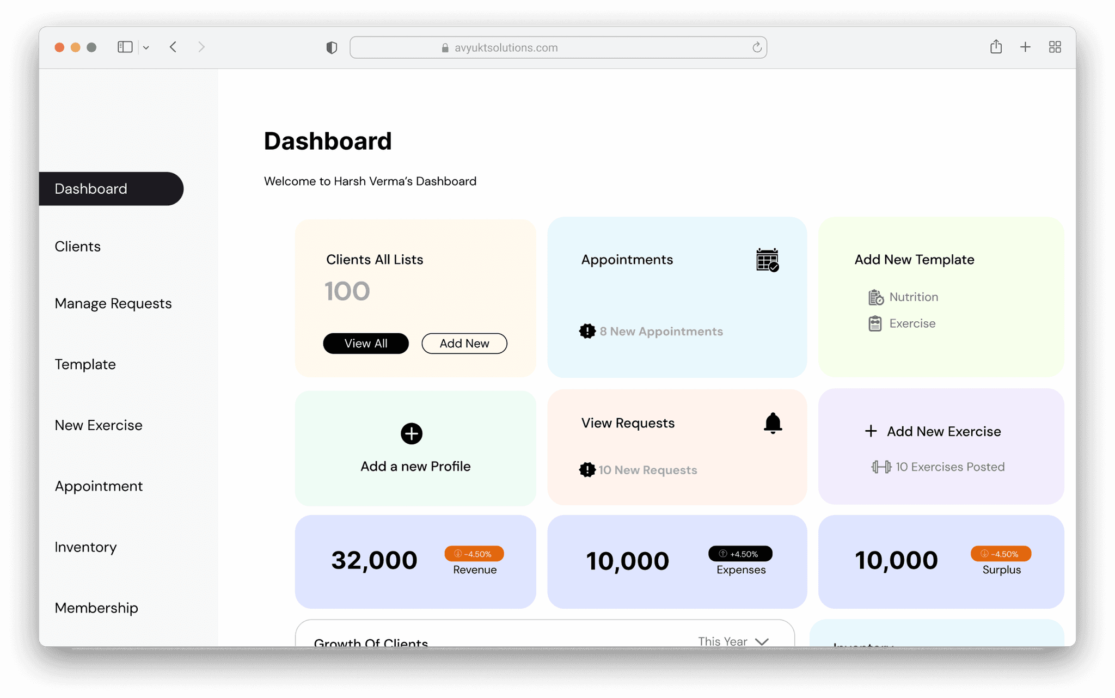Image resolution: width=1115 pixels, height=698 pixels.
Task: Click the Add New Exercise dumbbell icon
Action: tap(879, 467)
